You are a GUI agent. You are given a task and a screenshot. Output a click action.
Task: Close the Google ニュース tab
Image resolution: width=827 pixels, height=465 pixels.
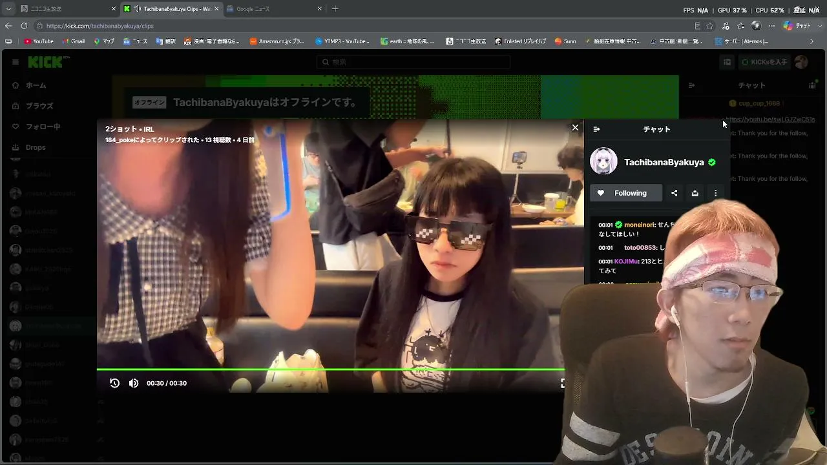[319, 9]
